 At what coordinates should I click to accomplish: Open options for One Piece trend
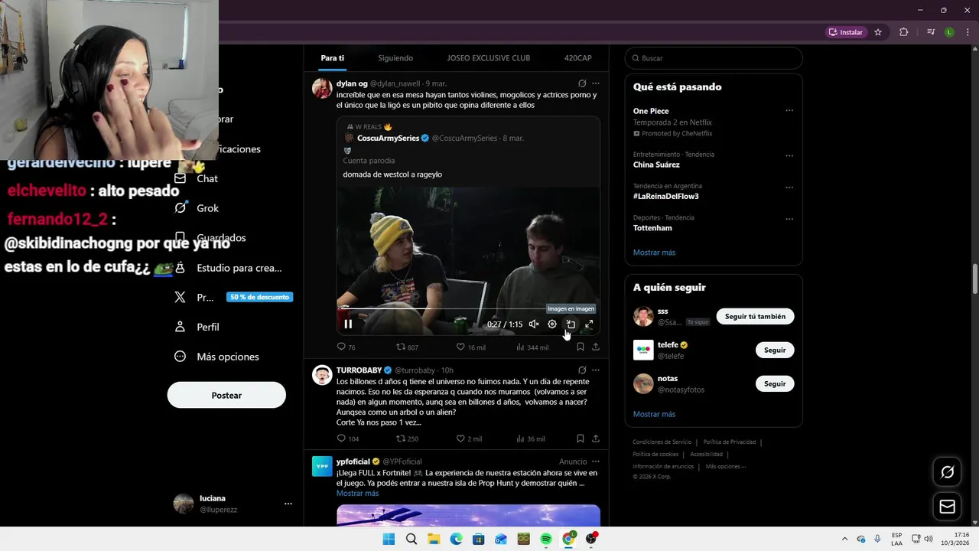(789, 111)
